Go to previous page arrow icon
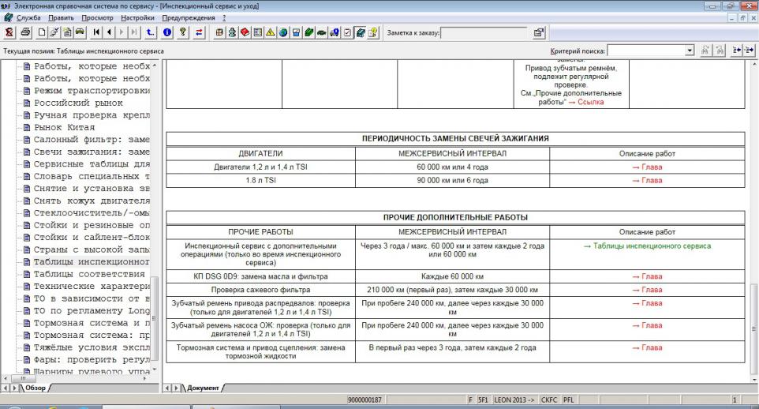 [x=109, y=32]
